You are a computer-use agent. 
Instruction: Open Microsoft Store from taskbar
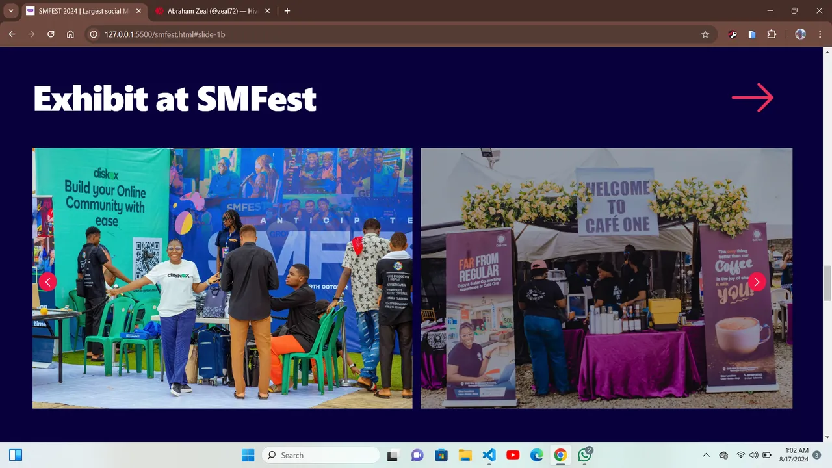(x=441, y=455)
